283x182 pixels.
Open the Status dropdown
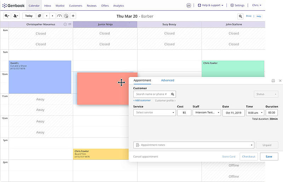[266, 94]
